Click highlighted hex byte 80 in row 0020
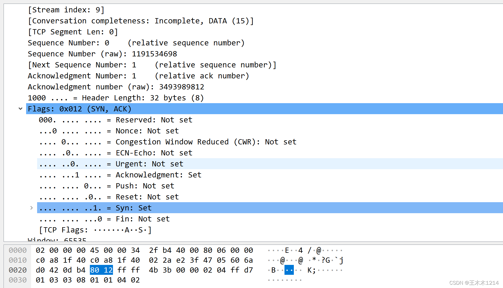 point(95,270)
